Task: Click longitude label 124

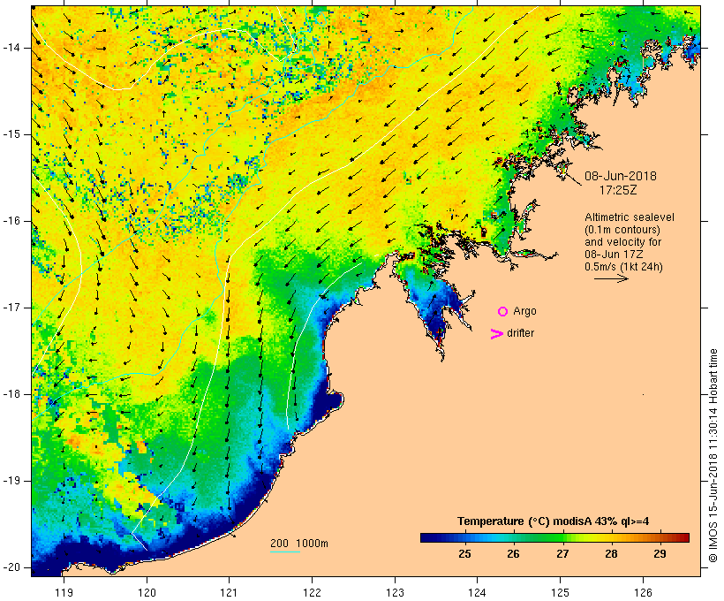Action: pyautogui.click(x=478, y=592)
